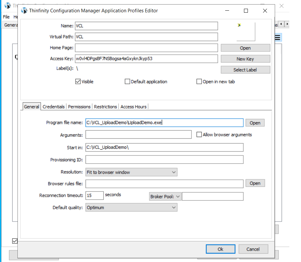Image resolution: width=301 pixels, height=262 pixels.
Task: Browse for program file with Open button
Action: pos(255,123)
